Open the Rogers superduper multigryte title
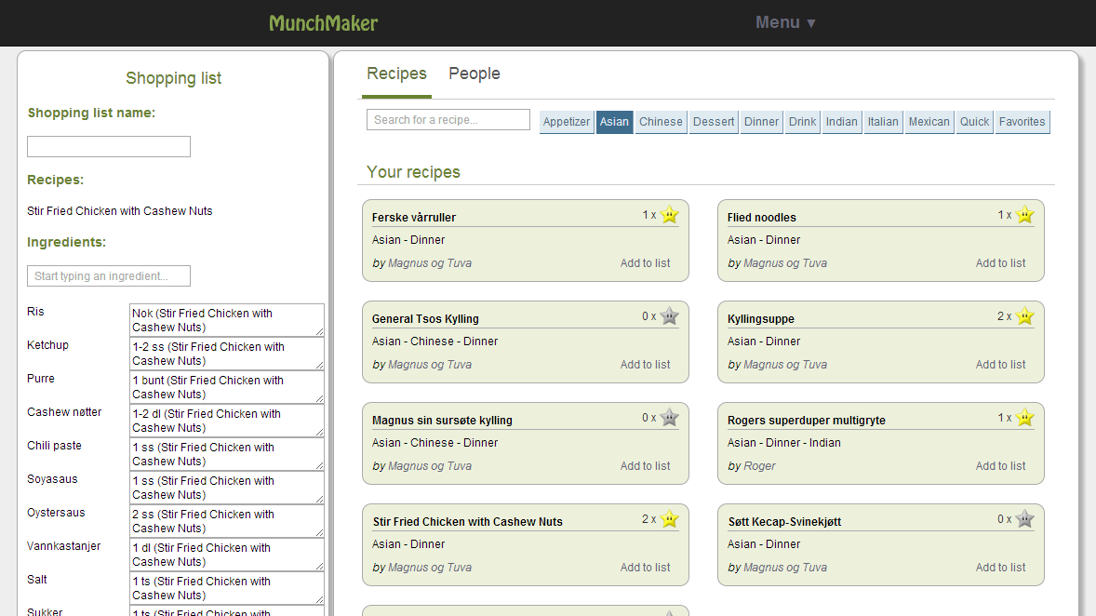Screen dimensions: 1096x616 pyautogui.click(x=806, y=421)
